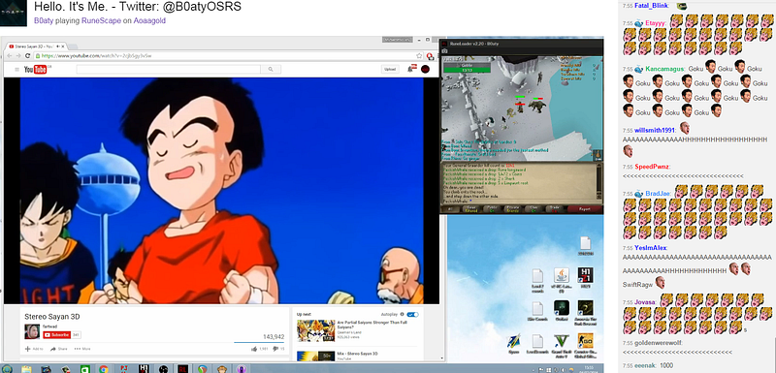
Task: Click the RuneLoader chat scroll-up arrow
Action: (x=598, y=167)
